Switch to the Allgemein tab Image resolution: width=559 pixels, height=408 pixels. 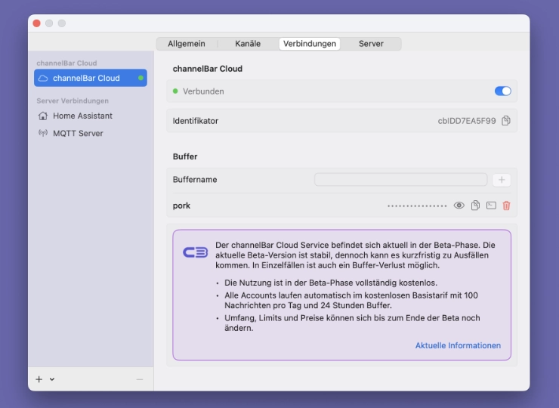[x=187, y=44]
